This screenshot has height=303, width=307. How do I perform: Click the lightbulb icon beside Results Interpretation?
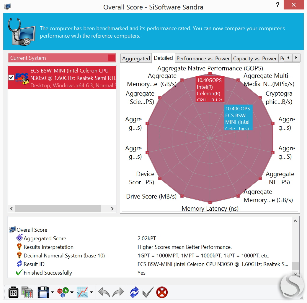(x=19, y=247)
